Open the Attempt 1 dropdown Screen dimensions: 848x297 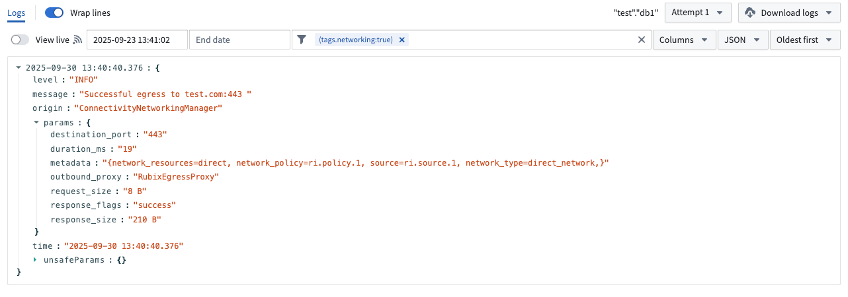(x=697, y=13)
